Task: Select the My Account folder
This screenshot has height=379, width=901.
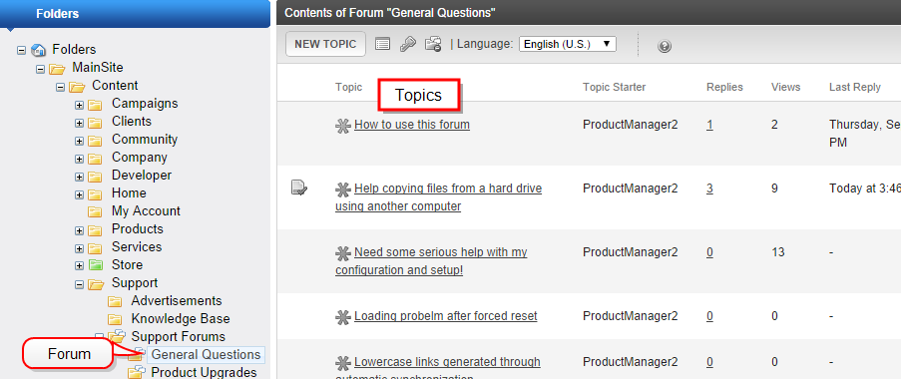Action: tap(146, 211)
